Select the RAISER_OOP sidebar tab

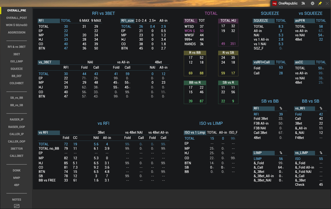pyautogui.click(x=17, y=127)
